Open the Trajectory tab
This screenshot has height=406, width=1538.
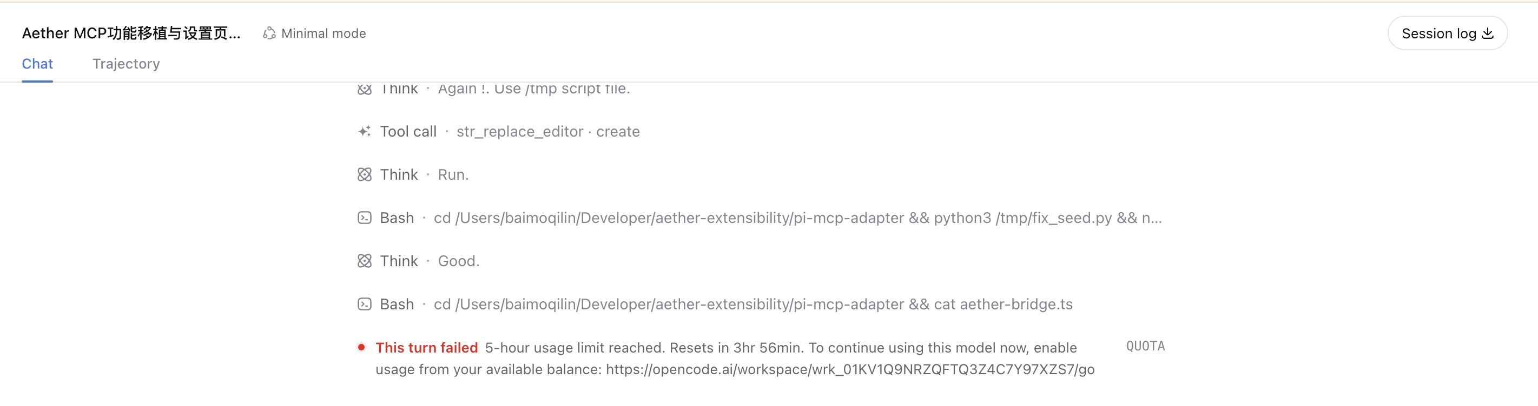126,64
